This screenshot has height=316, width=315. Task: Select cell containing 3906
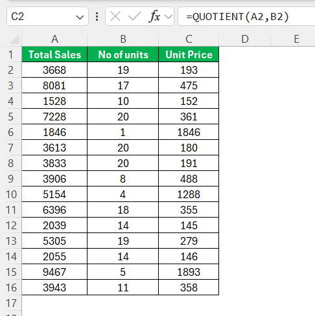pos(54,179)
